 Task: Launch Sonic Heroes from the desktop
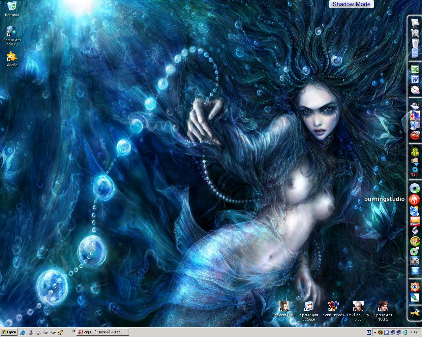[x=333, y=309]
